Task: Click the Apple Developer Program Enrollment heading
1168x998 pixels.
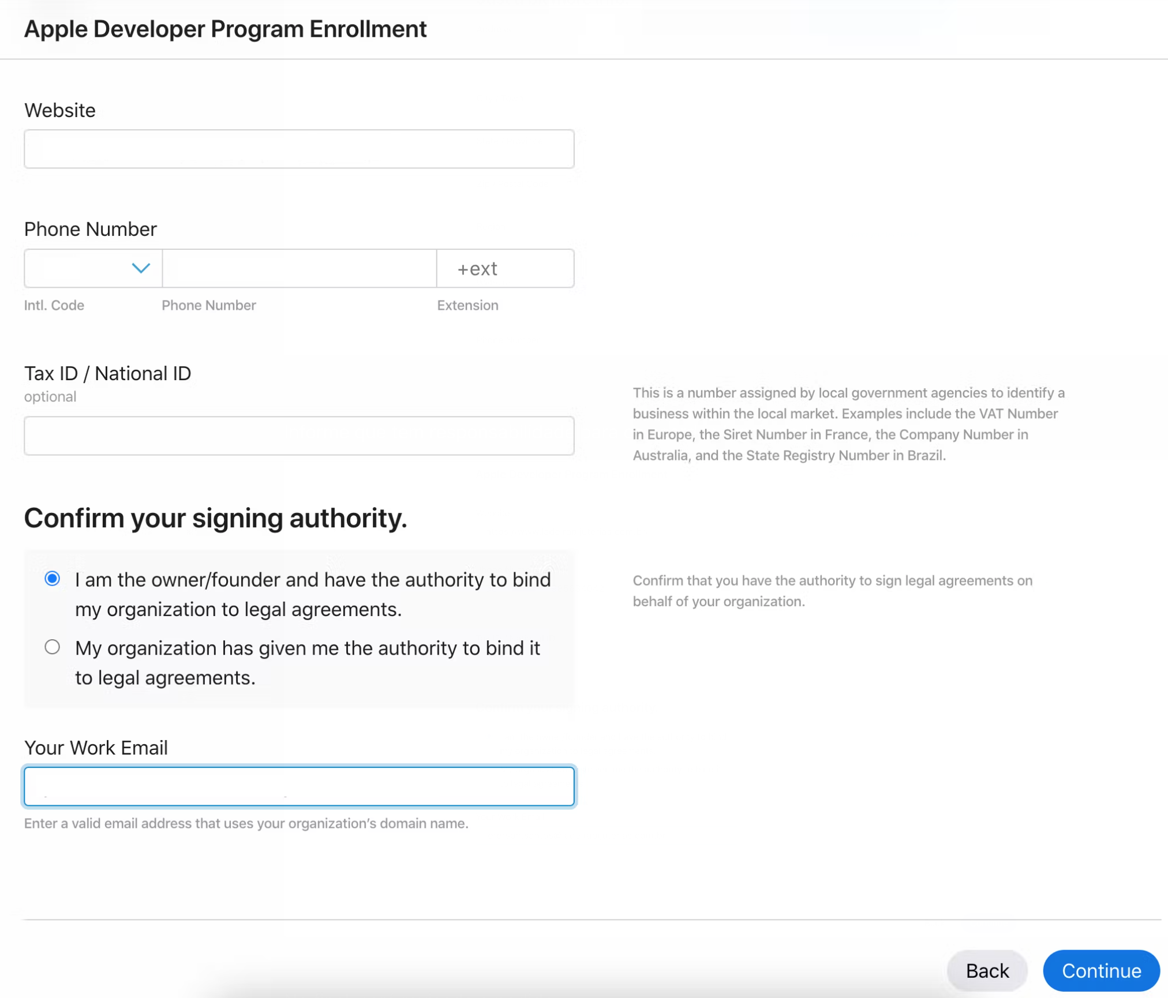Action: [x=225, y=29]
